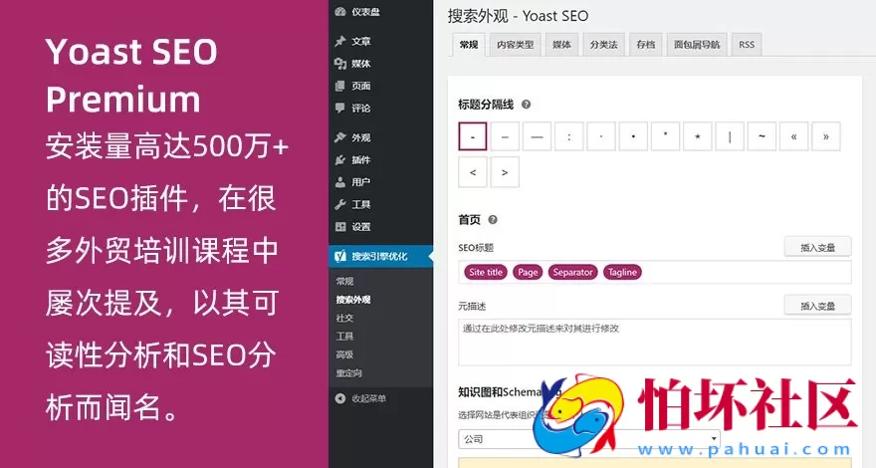The image size is (876, 468).
Task: Select the em dash title separator
Action: (x=537, y=136)
